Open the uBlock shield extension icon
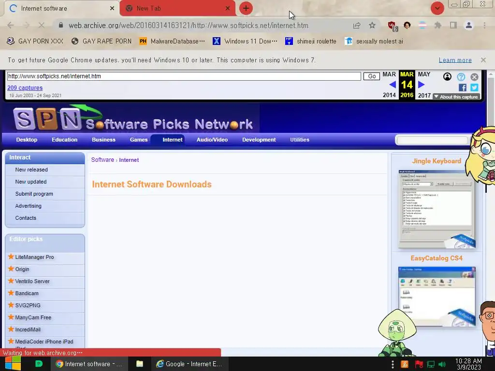Screen dimensions: 495x371 392,26
